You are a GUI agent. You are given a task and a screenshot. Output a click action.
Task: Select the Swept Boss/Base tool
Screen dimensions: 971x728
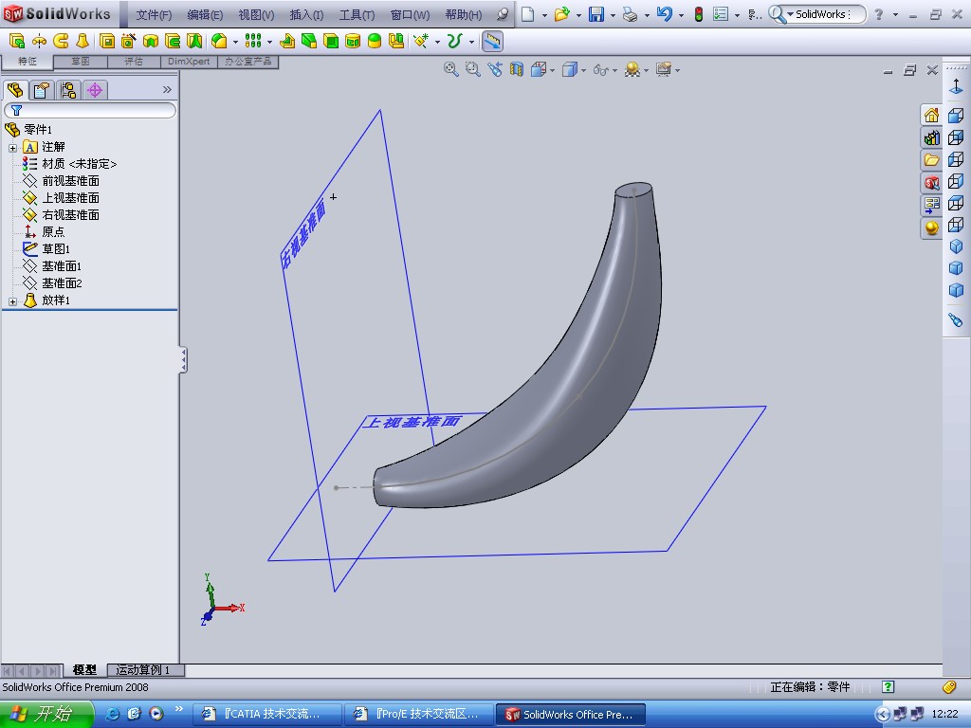coord(61,41)
